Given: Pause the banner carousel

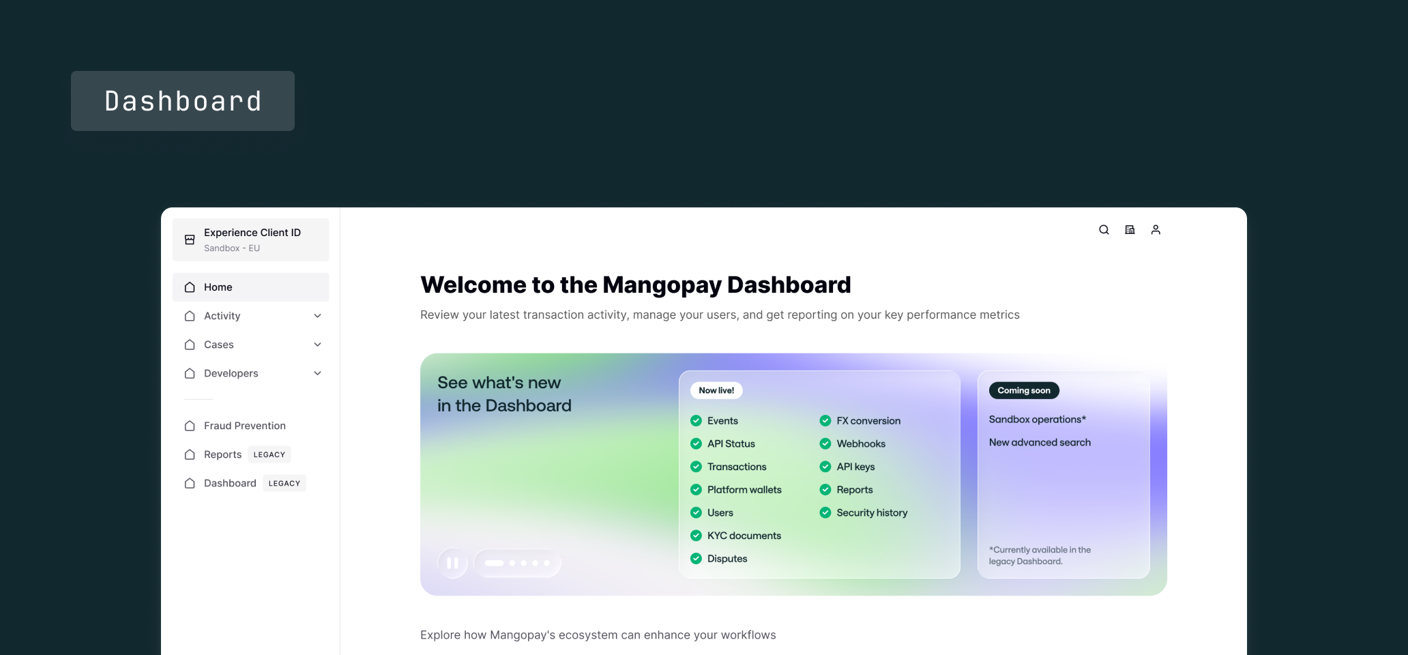Looking at the screenshot, I should point(452,564).
